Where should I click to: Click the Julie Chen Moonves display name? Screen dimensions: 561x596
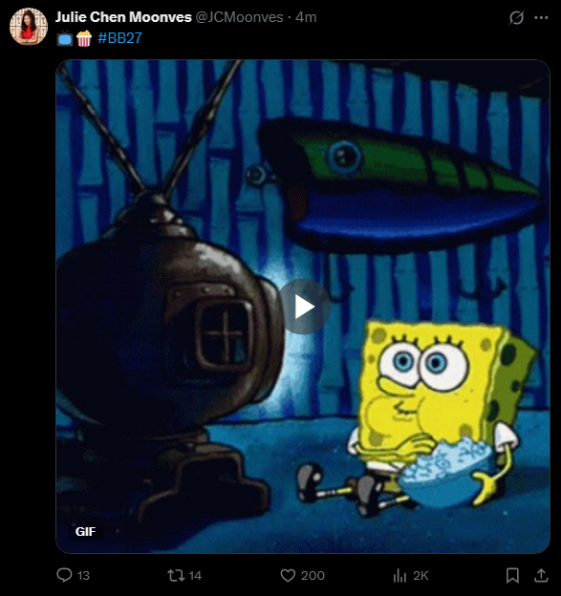pyautogui.click(x=123, y=17)
